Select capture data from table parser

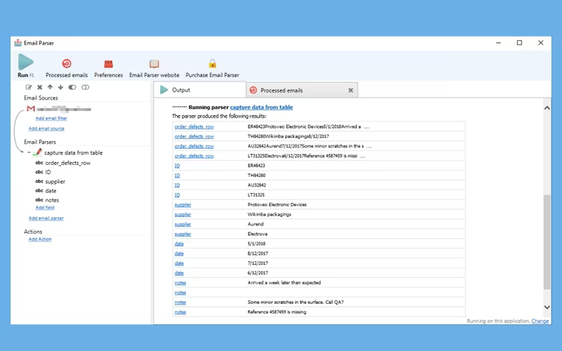click(x=73, y=152)
